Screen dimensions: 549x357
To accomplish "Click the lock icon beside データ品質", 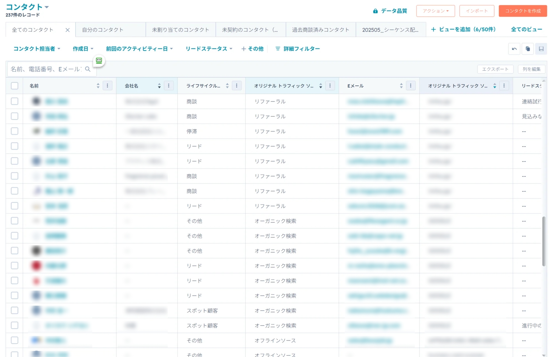I will point(375,11).
